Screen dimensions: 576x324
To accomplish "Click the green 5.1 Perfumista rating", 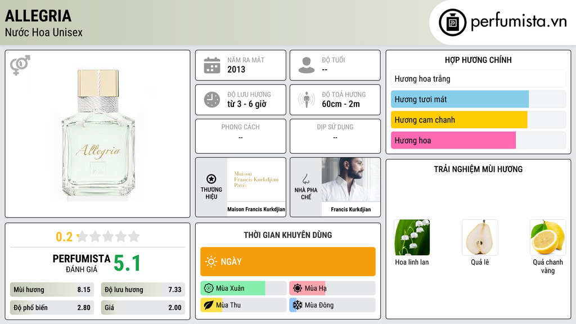I will tap(127, 263).
